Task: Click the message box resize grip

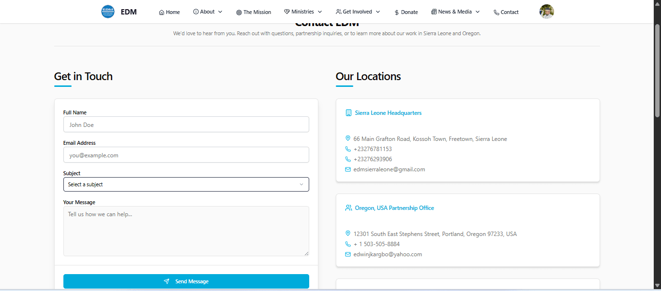Action: pos(306,253)
